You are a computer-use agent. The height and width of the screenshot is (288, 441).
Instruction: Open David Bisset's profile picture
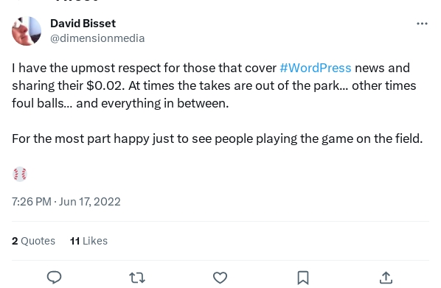click(27, 31)
